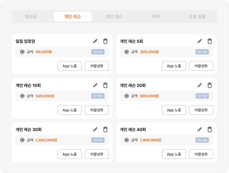Click the 개인 레슨 badge on 일일 입장권
This screenshot has height=173, width=229.
tap(98, 52)
